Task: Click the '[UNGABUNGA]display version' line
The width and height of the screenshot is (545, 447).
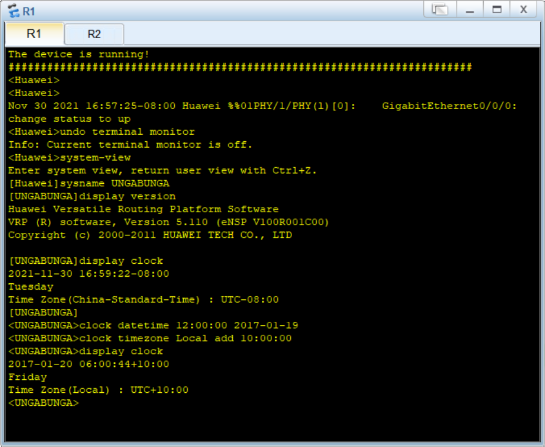Action: tap(92, 196)
